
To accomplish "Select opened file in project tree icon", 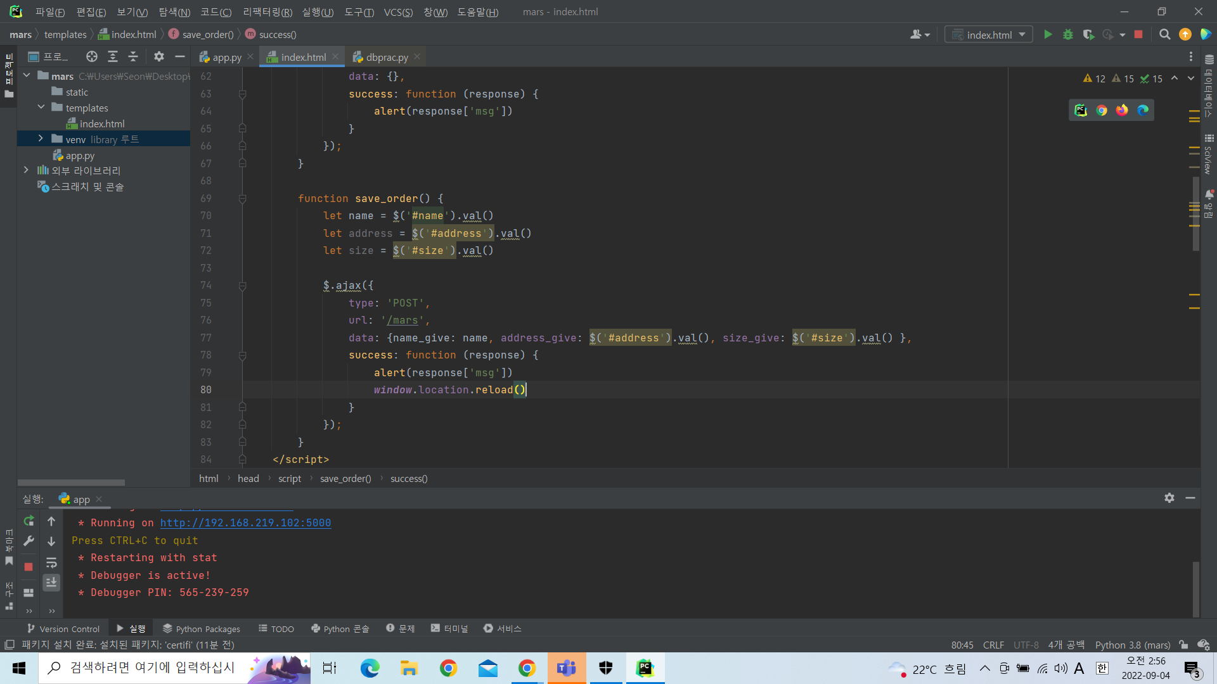I will click(x=92, y=57).
